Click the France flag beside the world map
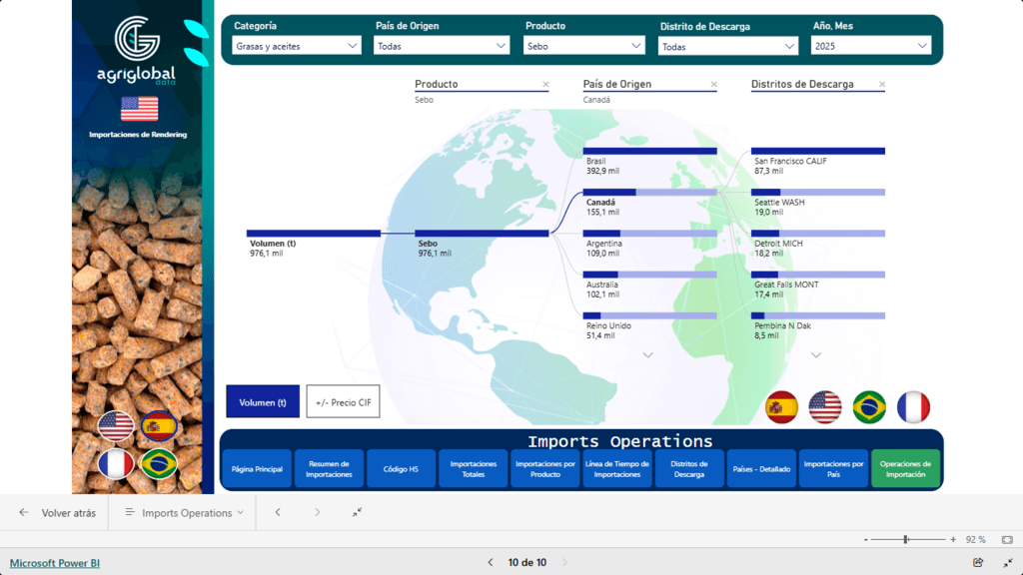This screenshot has width=1023, height=575. pos(913,407)
